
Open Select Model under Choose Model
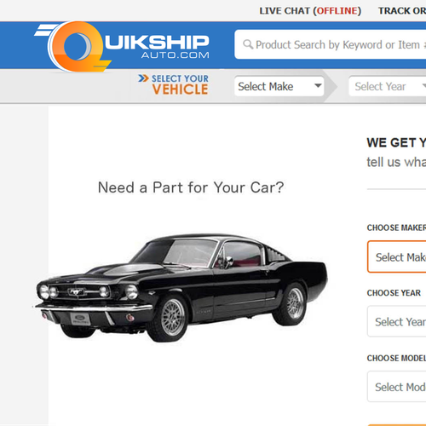click(397, 387)
